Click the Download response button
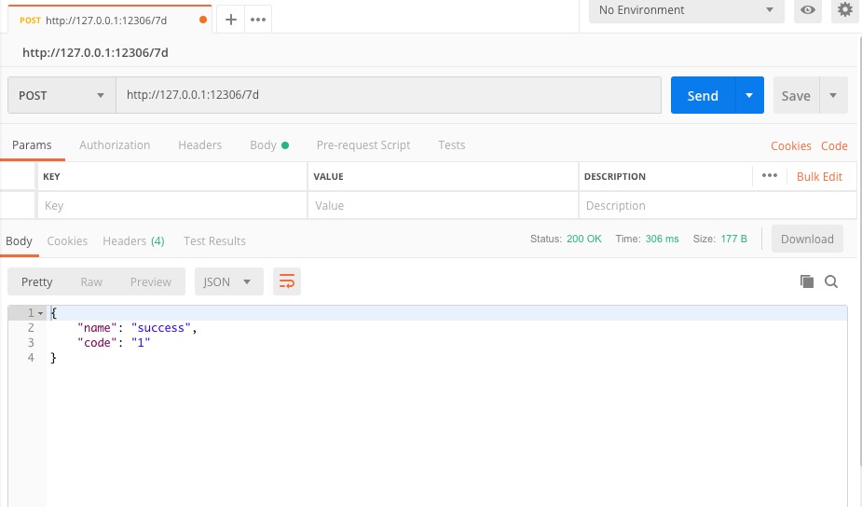 [807, 239]
